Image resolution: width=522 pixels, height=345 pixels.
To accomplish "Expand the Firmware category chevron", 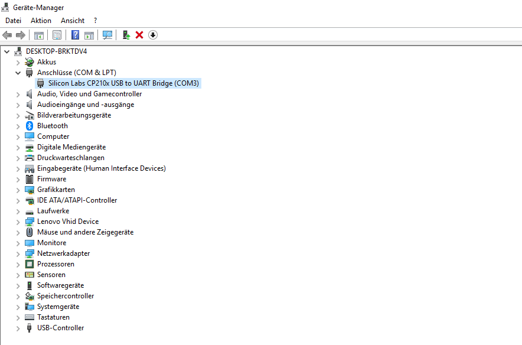I will (x=18, y=180).
